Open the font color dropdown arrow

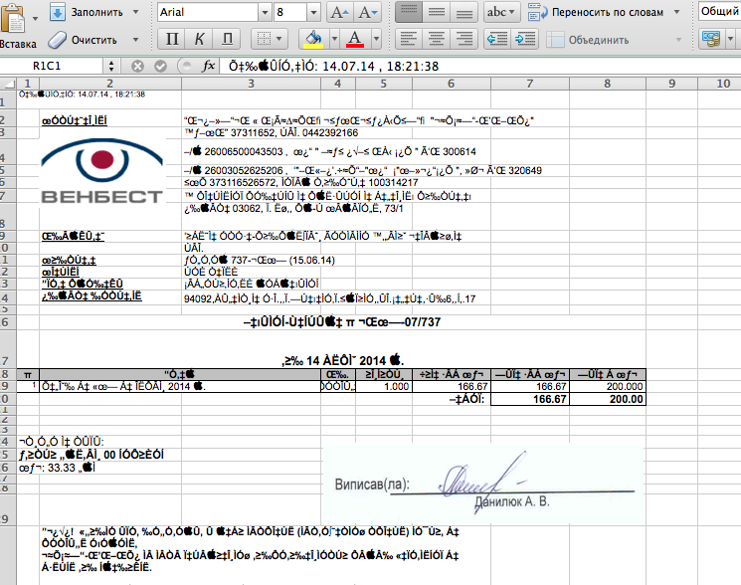pyautogui.click(x=377, y=39)
